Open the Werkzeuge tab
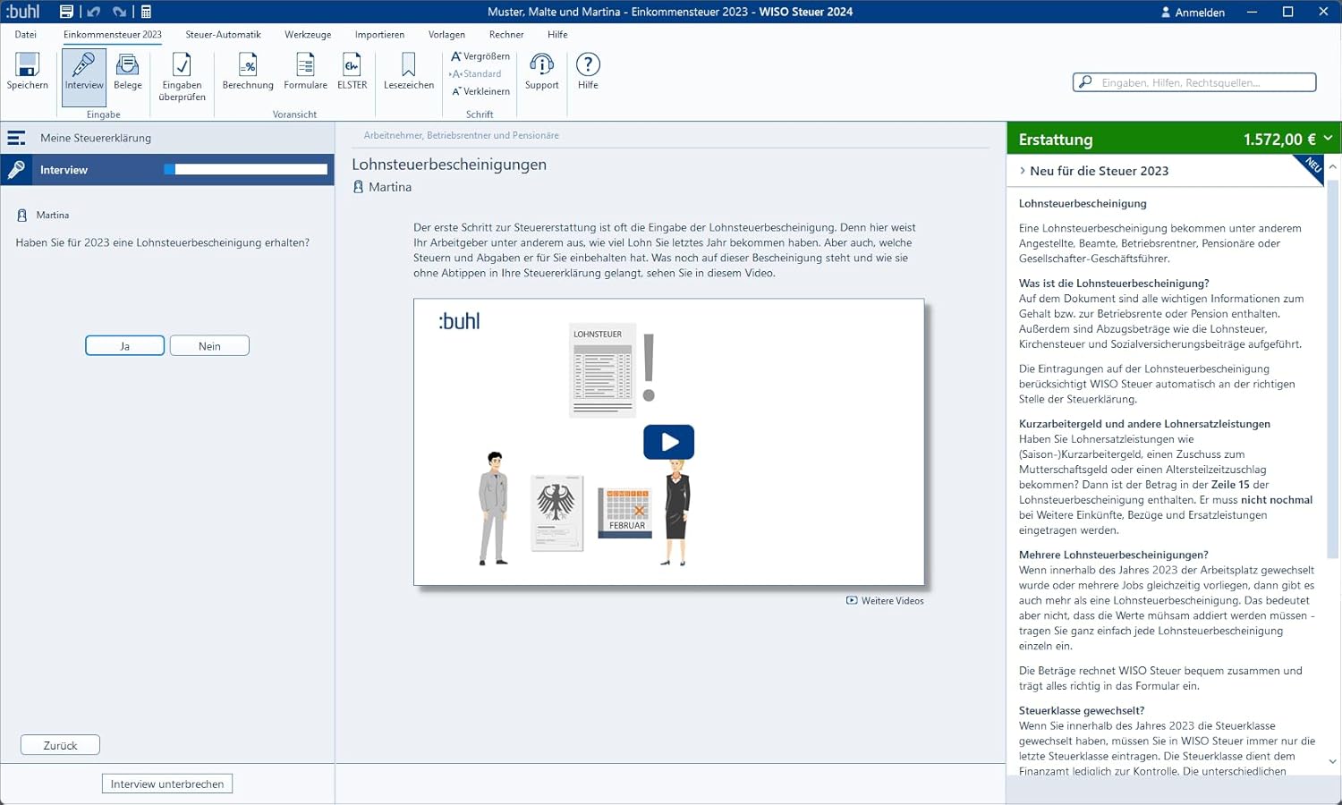The image size is (1342, 805). click(x=308, y=34)
